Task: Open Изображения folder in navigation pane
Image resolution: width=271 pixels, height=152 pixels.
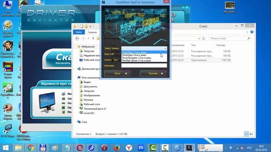Action: (91, 95)
